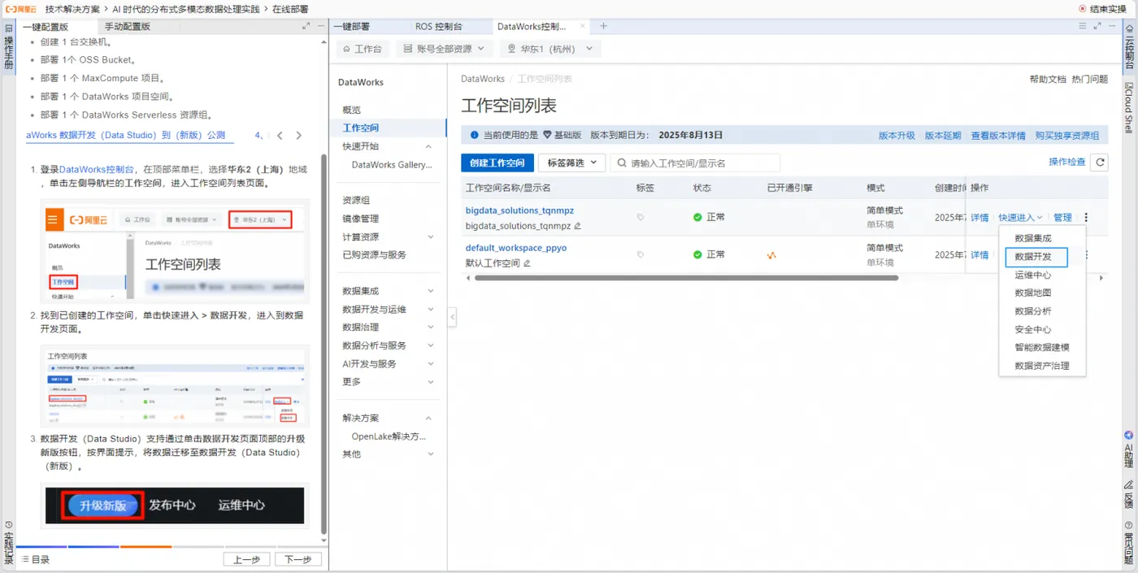Click engine icon in default_workspace_ppyo row
Viewport: 1138px width, 573px height.
[771, 255]
